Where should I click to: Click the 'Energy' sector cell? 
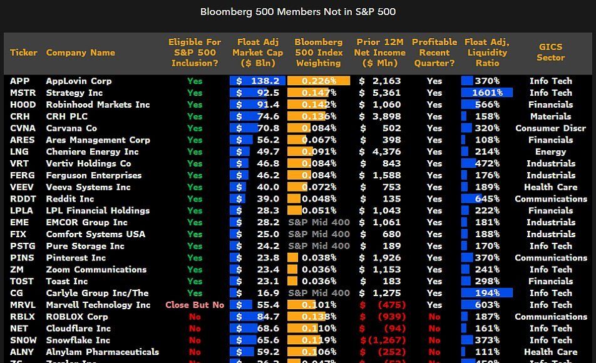[551, 151]
